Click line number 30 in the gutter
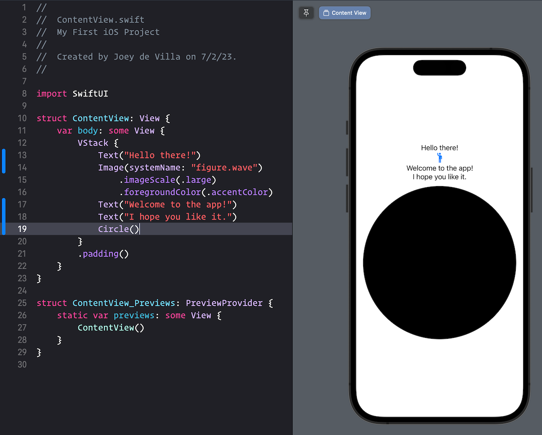 coord(22,364)
